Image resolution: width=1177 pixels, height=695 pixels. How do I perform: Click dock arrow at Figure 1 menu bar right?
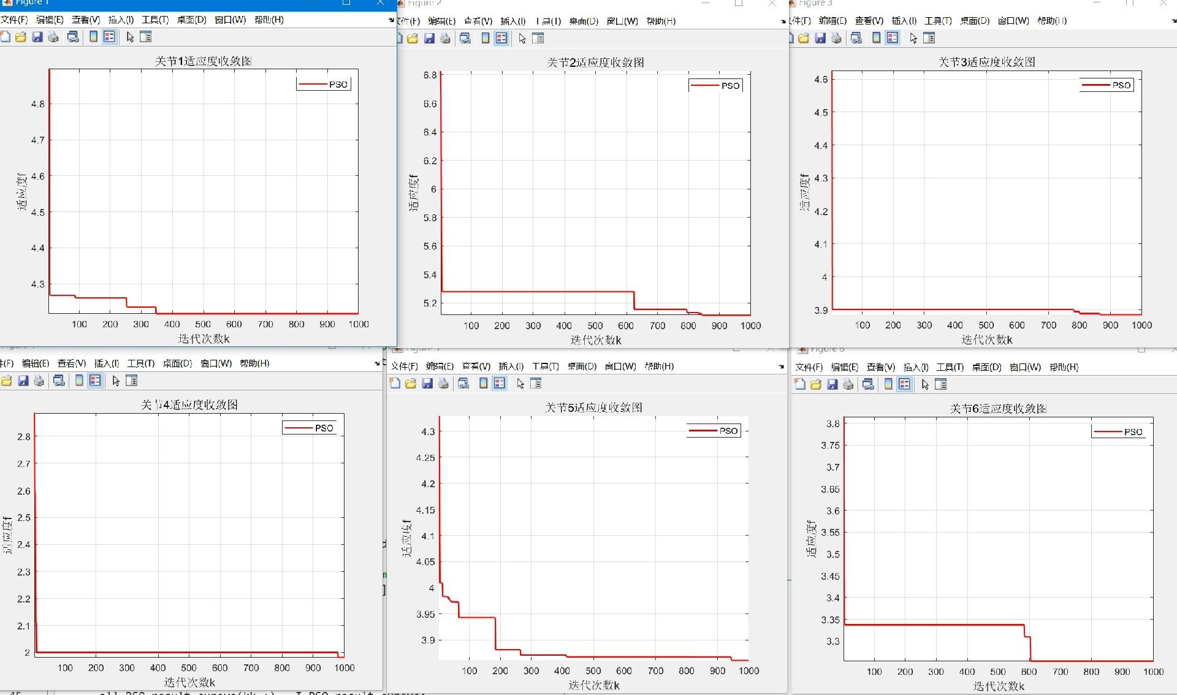coord(391,20)
